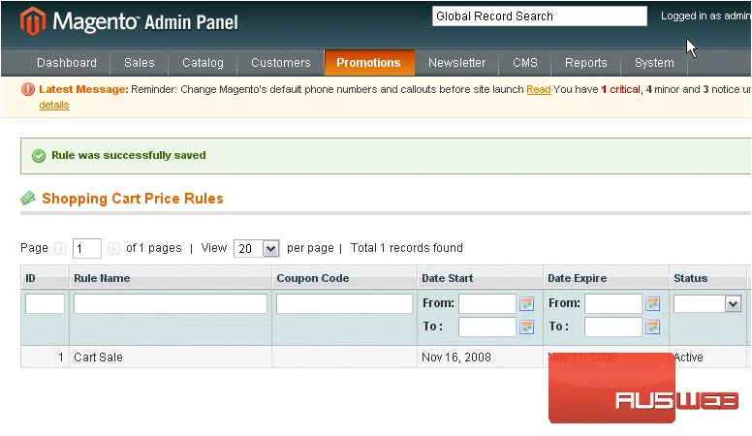Open the Cart Sale rule row
This screenshot has width=752, height=436.
[x=384, y=358]
